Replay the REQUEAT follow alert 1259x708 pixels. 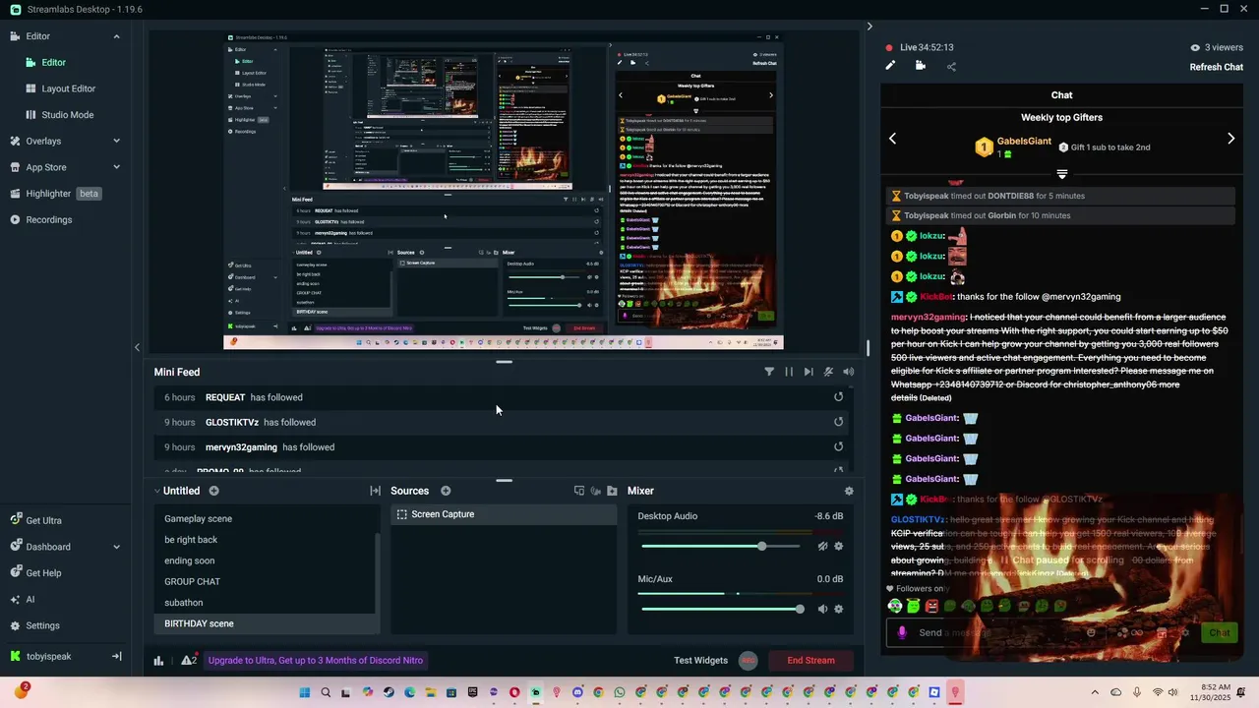point(839,397)
